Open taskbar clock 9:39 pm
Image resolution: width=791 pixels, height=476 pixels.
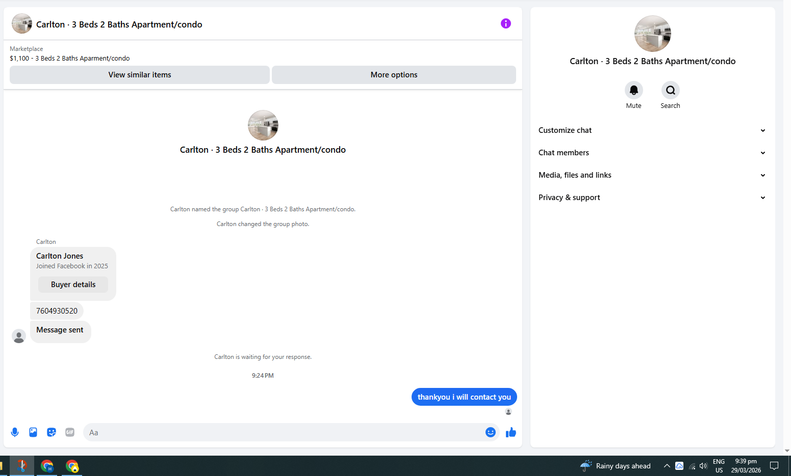pyautogui.click(x=746, y=466)
